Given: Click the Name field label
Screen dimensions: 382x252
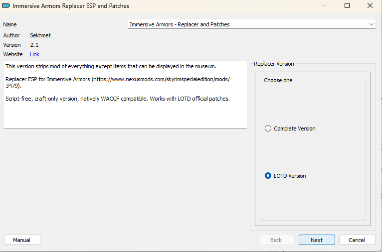Looking at the screenshot, I should [x=10, y=24].
